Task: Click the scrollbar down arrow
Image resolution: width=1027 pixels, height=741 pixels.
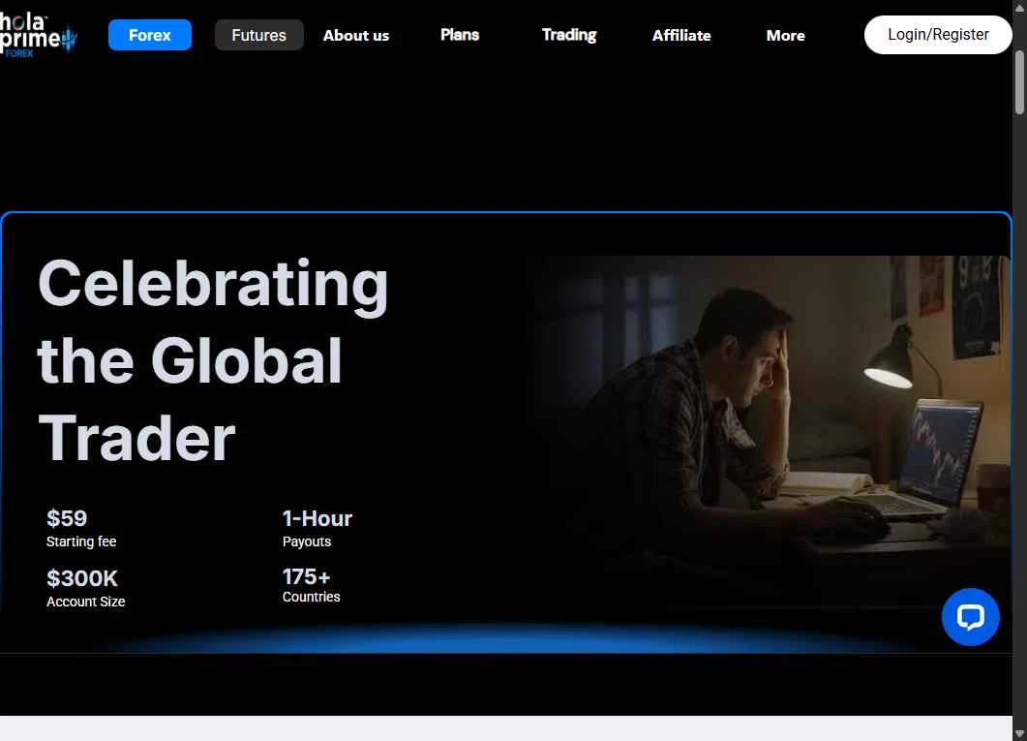Action: (x=1019, y=734)
